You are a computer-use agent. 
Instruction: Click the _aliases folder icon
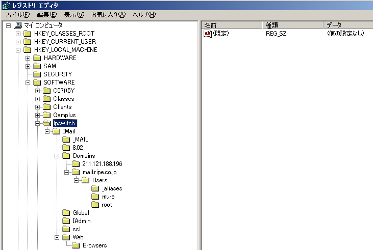(95, 188)
